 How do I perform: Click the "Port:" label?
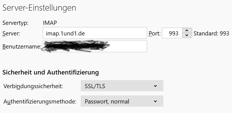(x=154, y=33)
